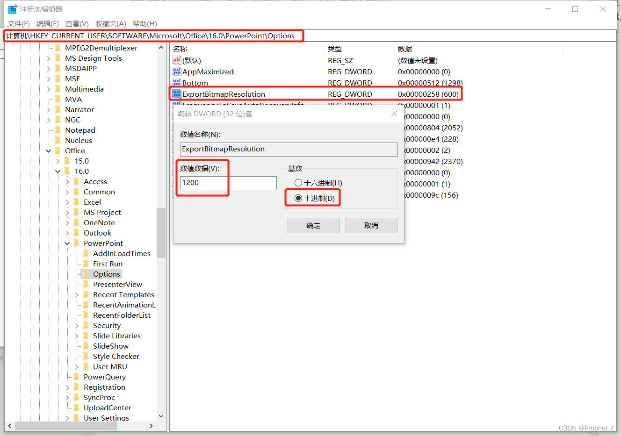
Task: Click the MPEG2Demultiplexer folder icon
Action: (x=58, y=48)
